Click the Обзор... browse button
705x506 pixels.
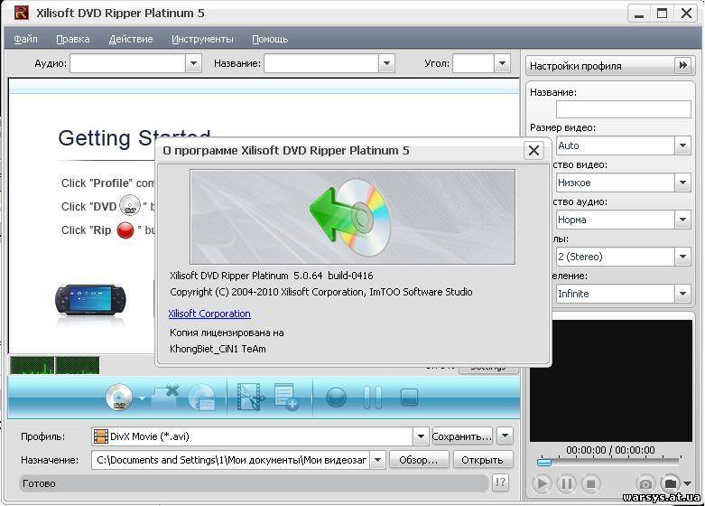419,460
